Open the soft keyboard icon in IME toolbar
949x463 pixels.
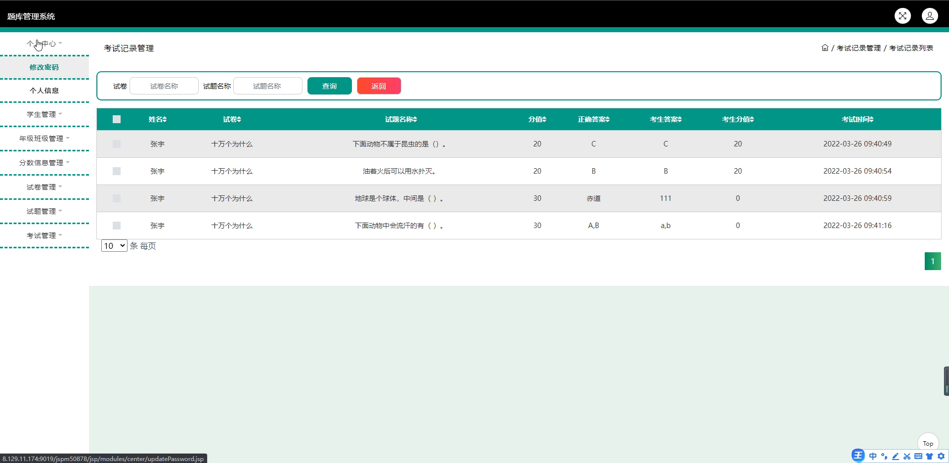(918, 456)
